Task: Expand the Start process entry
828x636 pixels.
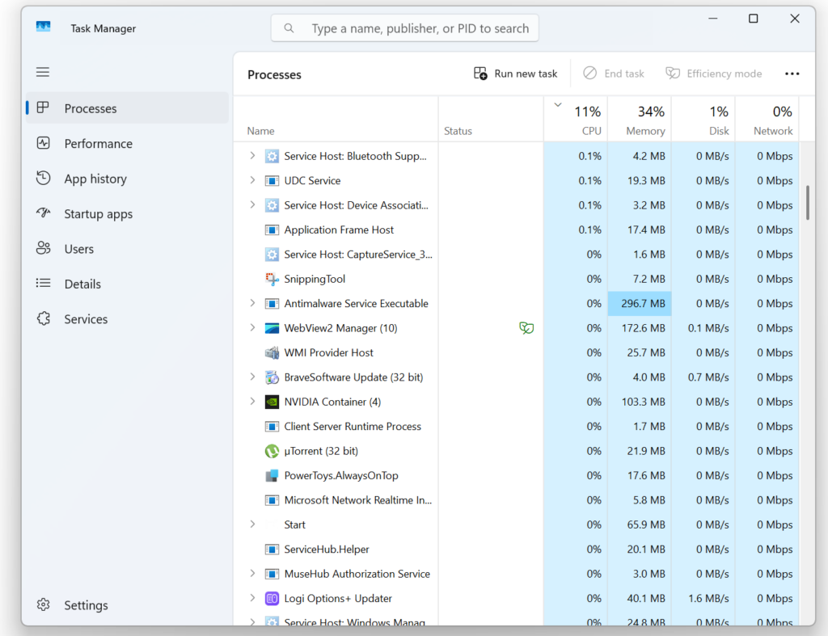Action: point(252,524)
